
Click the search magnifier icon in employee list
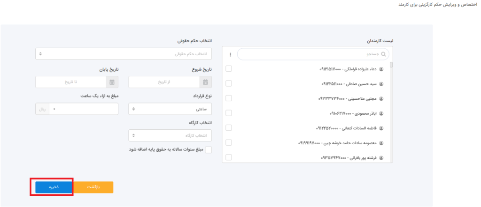pyautogui.click(x=384, y=54)
